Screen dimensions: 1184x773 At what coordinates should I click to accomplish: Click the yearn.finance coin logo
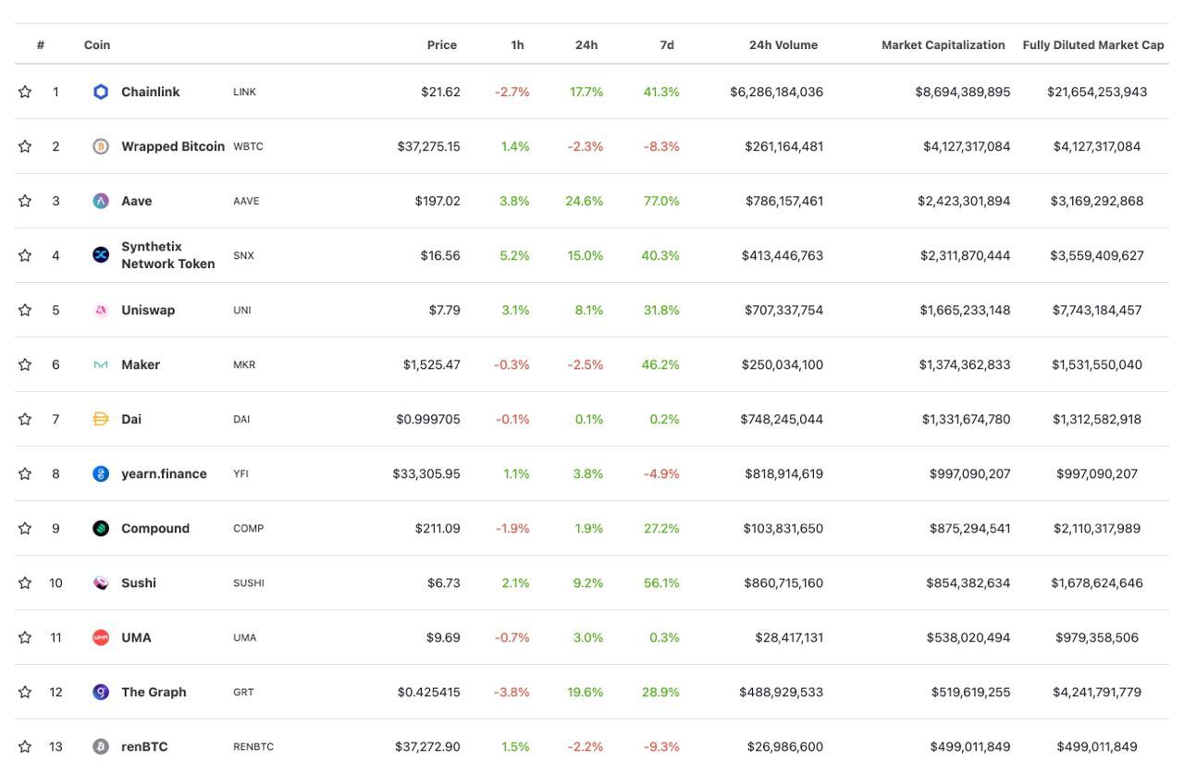click(101, 473)
